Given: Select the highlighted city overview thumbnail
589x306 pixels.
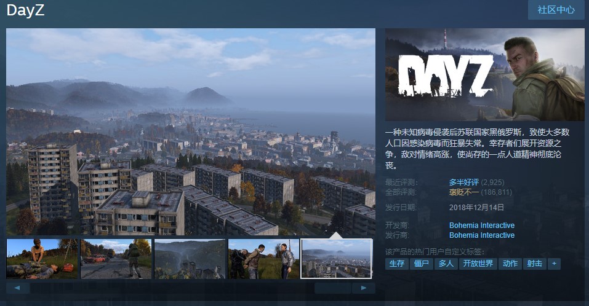Looking at the screenshot, I should [337, 259].
